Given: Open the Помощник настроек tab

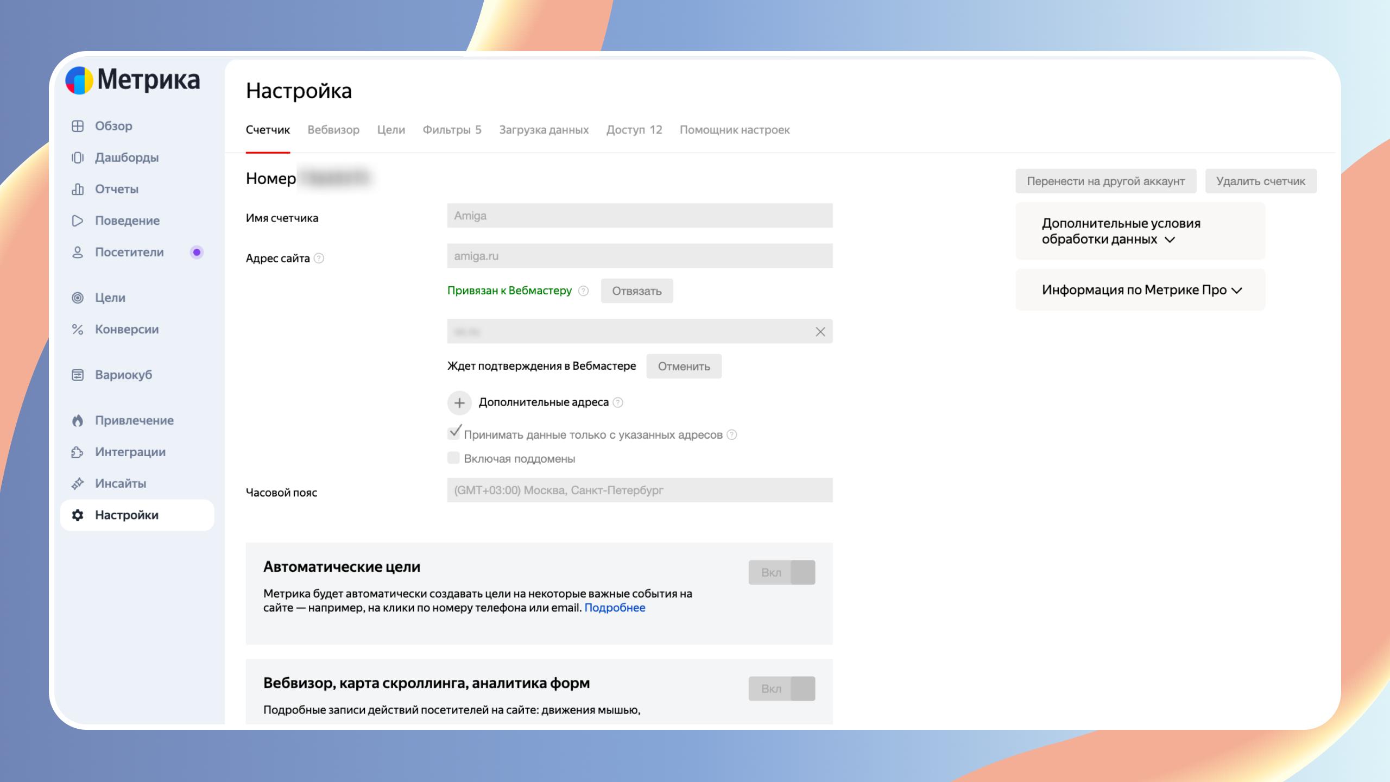Looking at the screenshot, I should [735, 130].
